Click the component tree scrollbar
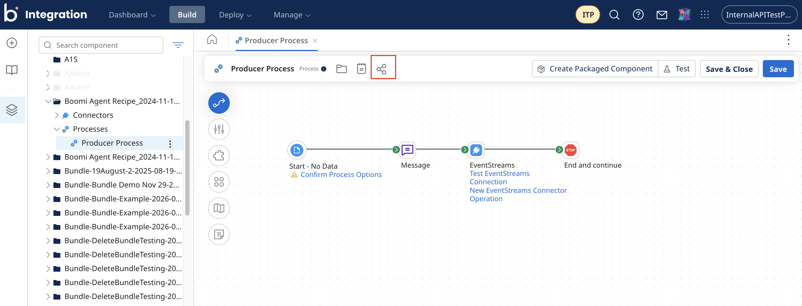Screen dimensions: 802x306 point(187,168)
